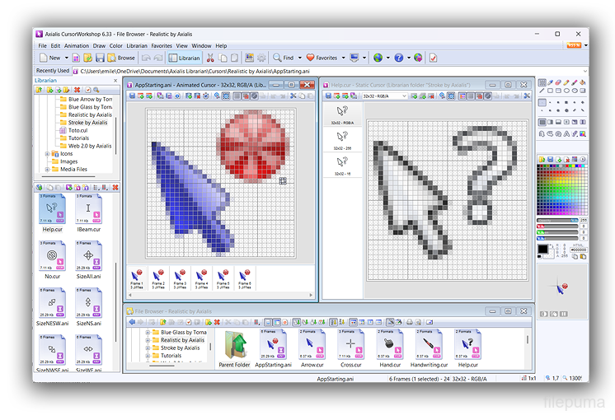Open the Favorites dropdown arrow
This screenshot has height=420, width=615.
tap(342, 58)
